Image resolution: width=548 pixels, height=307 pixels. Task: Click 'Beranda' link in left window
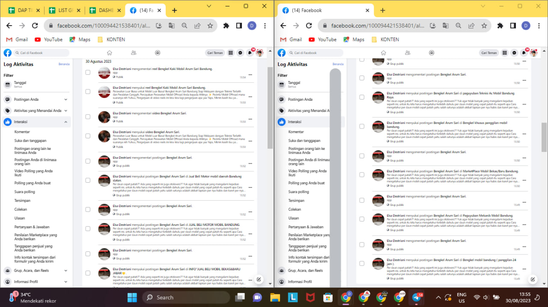pos(64,64)
